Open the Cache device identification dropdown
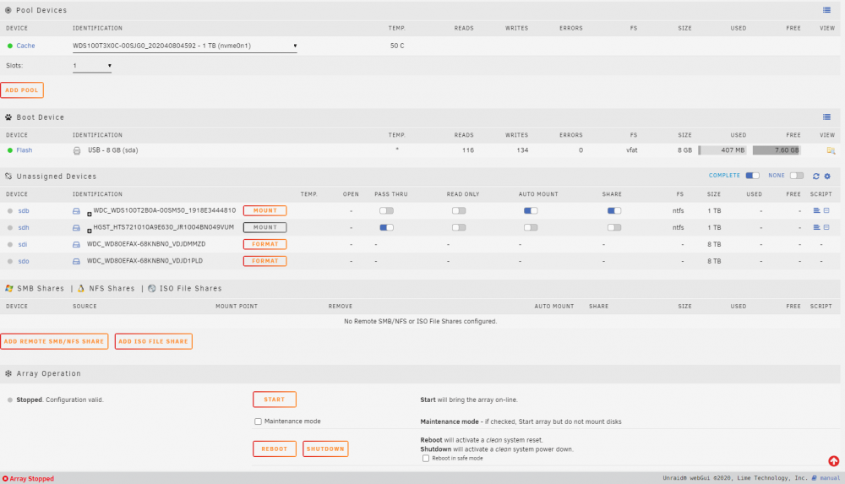845x484 pixels. click(x=185, y=46)
